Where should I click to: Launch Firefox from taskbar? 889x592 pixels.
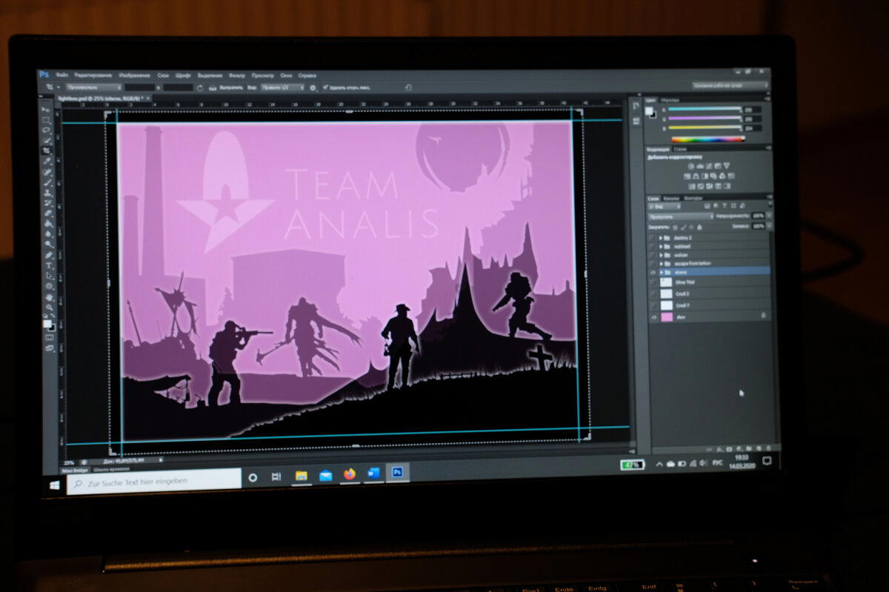coord(349,474)
